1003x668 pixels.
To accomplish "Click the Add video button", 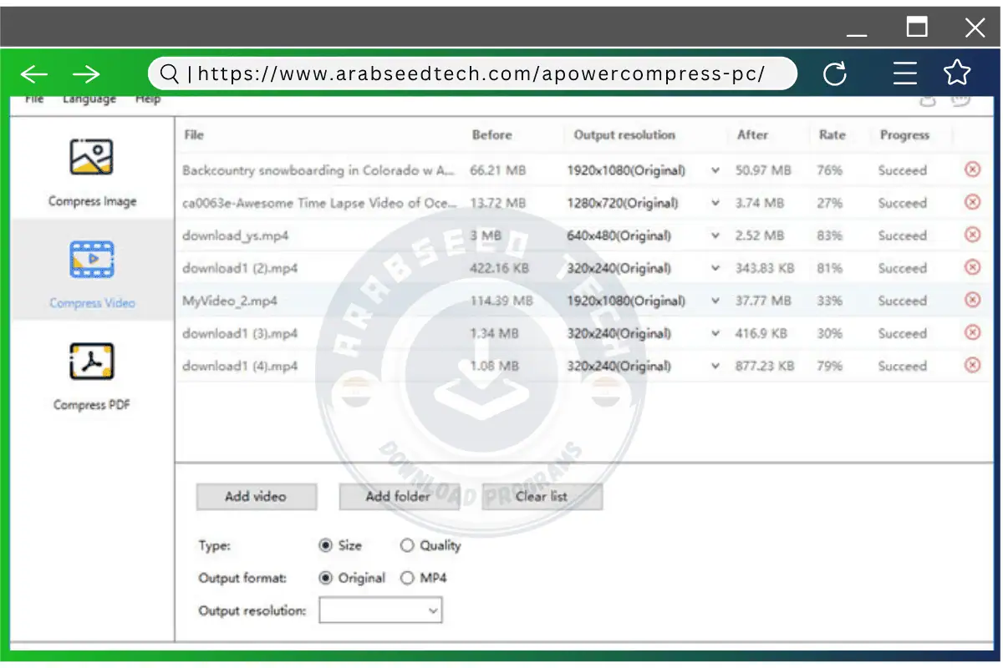I will pyautogui.click(x=257, y=496).
